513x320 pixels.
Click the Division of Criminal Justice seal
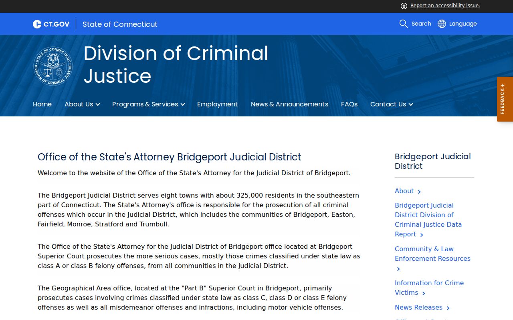pos(53,66)
